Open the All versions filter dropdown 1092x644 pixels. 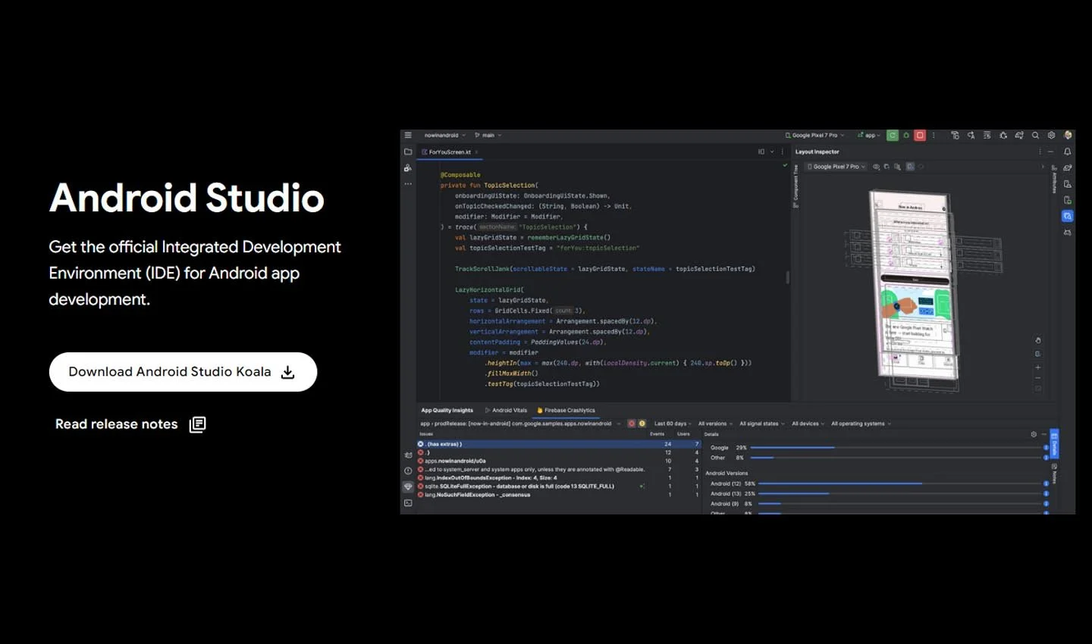[715, 424]
